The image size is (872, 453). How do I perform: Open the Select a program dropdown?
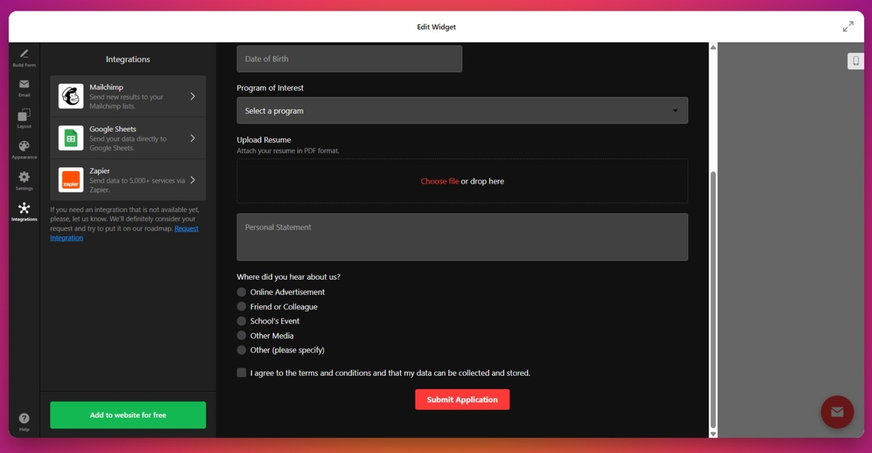[462, 110]
